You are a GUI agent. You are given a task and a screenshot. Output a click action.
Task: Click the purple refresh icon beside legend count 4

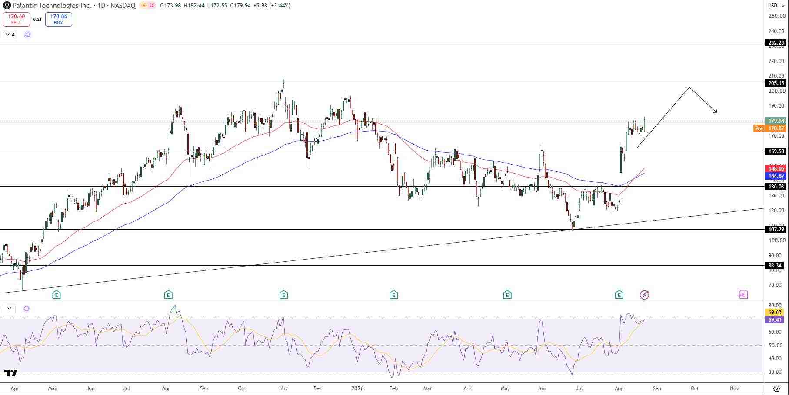pyautogui.click(x=28, y=35)
